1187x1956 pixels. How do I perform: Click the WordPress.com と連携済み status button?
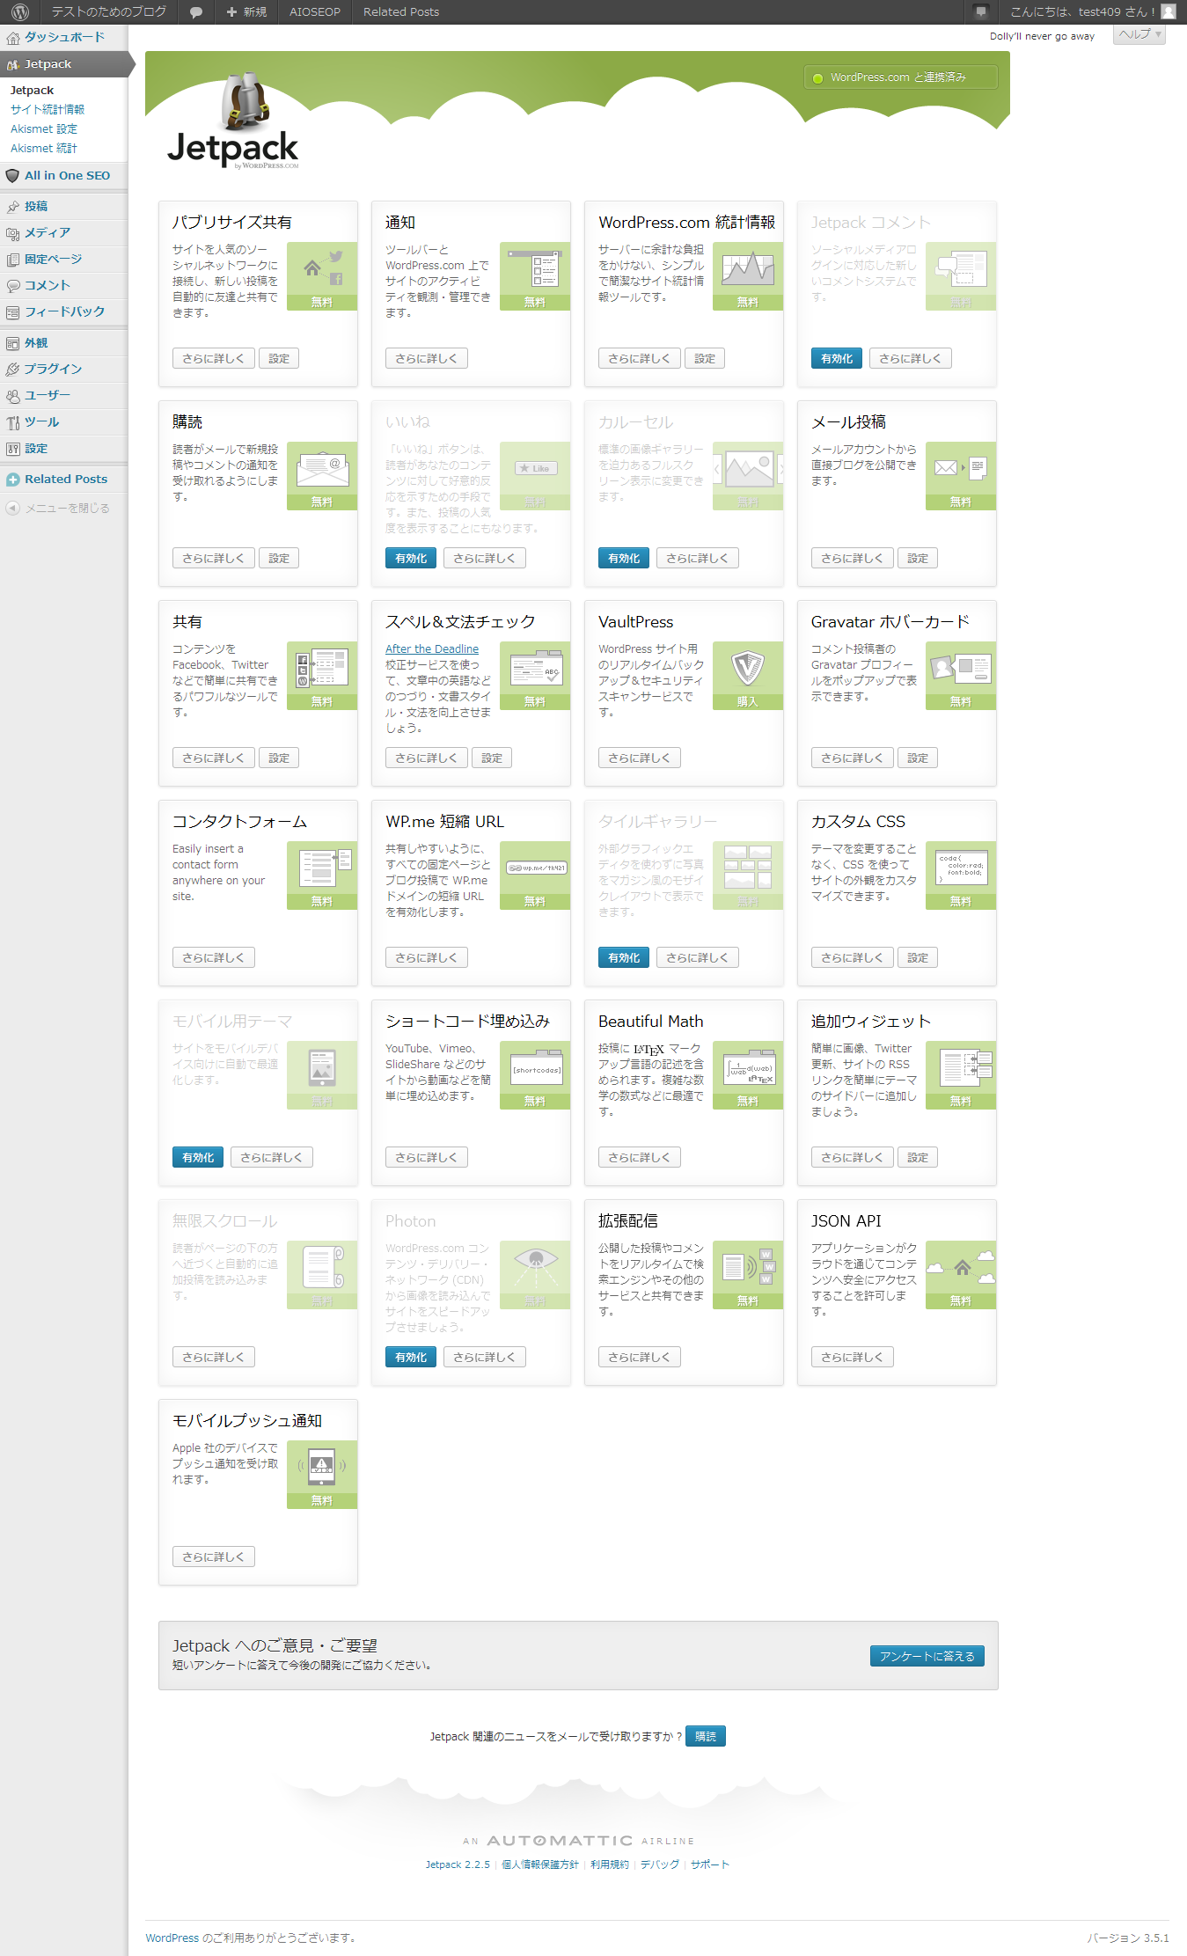click(901, 77)
